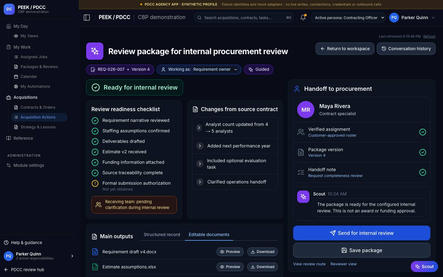
Task: Download Estimate assumptions.xlsx
Action: point(262,267)
